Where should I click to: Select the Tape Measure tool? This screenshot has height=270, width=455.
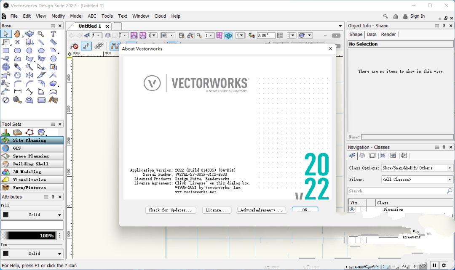17,100
